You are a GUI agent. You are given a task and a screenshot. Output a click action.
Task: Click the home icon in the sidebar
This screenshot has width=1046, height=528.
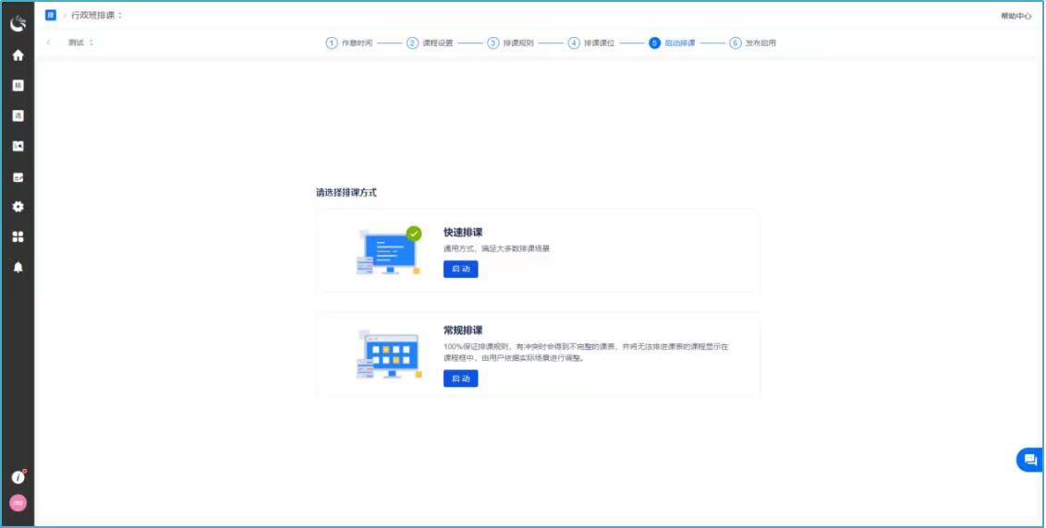(18, 55)
